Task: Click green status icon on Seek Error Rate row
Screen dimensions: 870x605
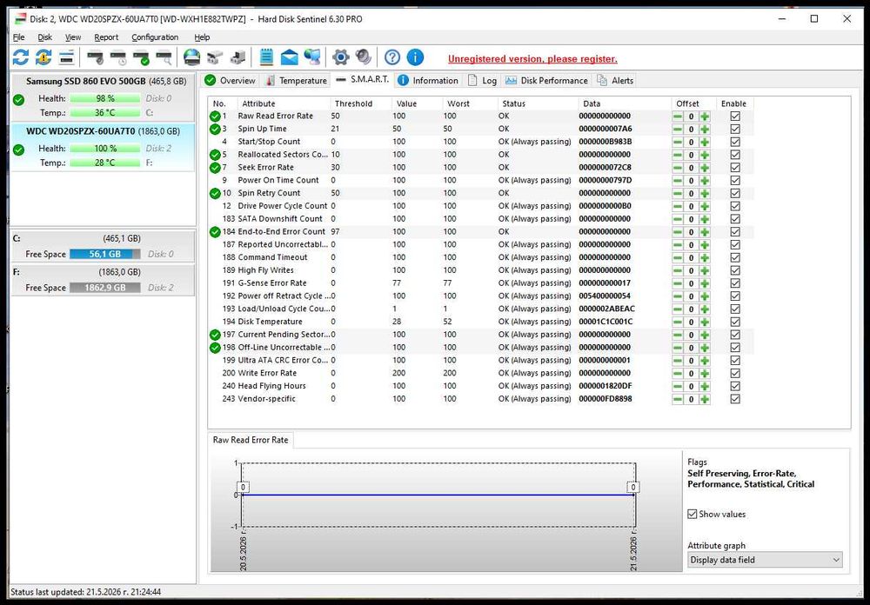Action: (215, 168)
